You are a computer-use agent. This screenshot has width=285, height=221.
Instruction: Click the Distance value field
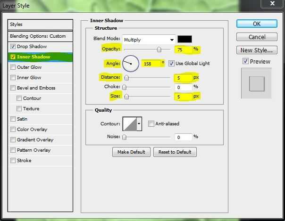183,78
